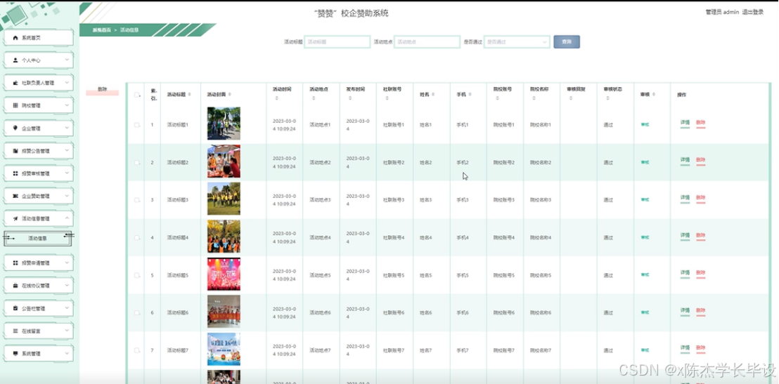Image resolution: width=779 pixels, height=384 pixels.
Task: Collapse 活动信息管理 using its up chevron
Action: coord(67,218)
